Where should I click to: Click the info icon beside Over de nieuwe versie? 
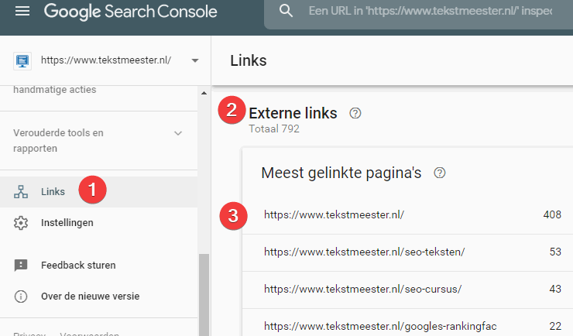21,297
